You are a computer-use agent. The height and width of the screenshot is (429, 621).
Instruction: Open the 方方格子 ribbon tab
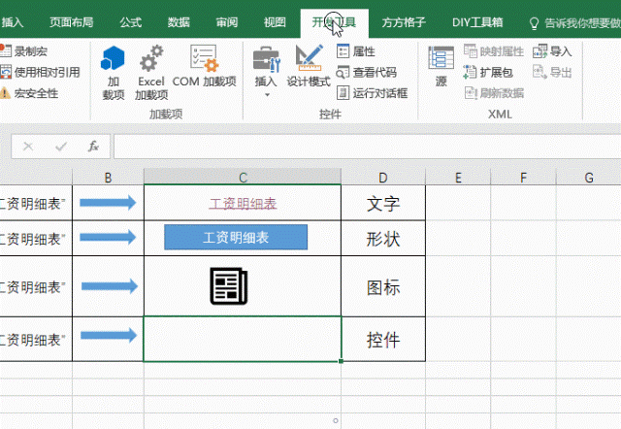tap(404, 21)
